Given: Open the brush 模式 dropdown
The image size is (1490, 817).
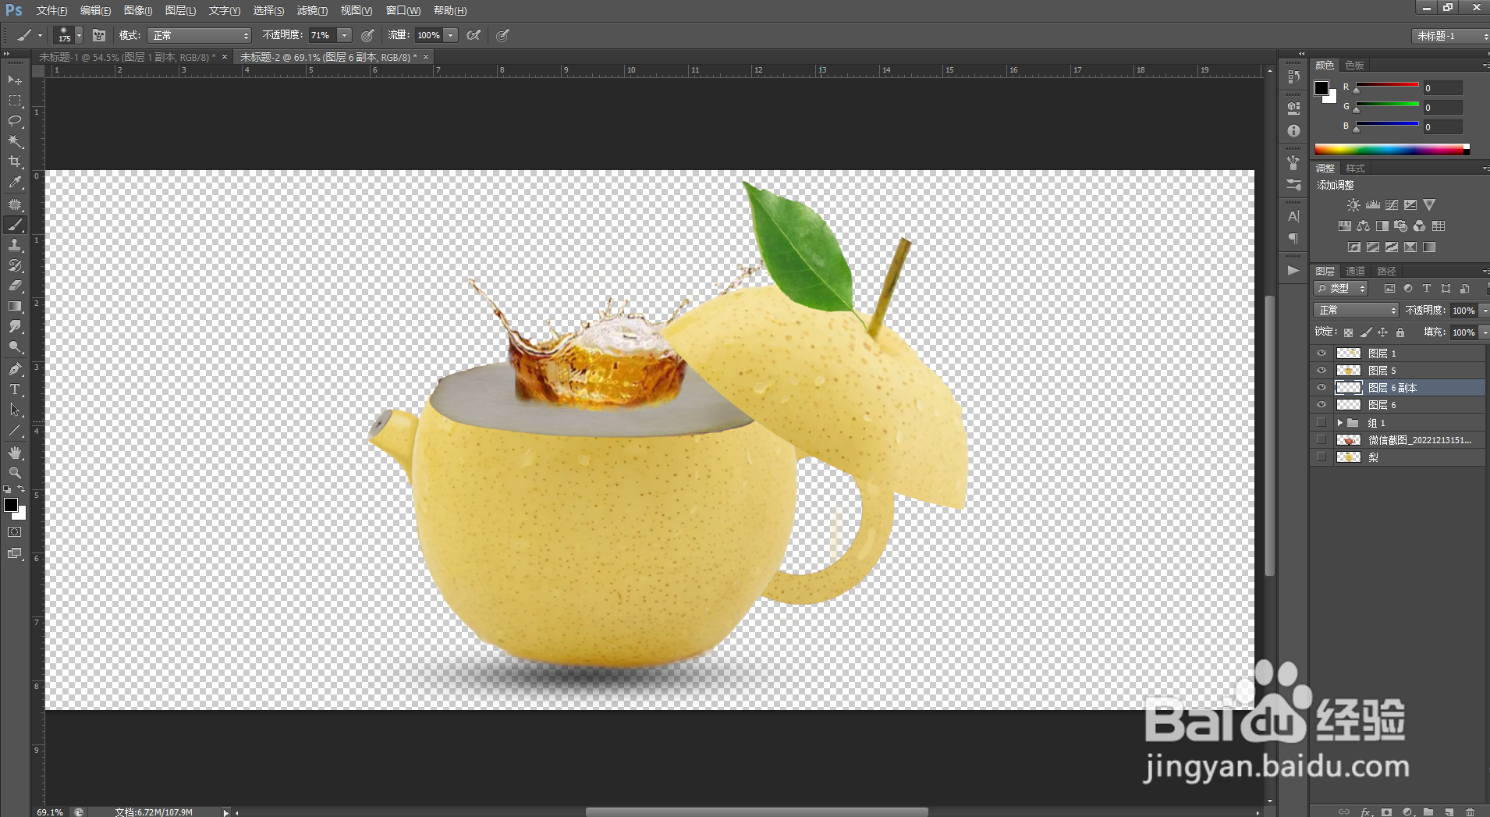Looking at the screenshot, I should coord(200,35).
